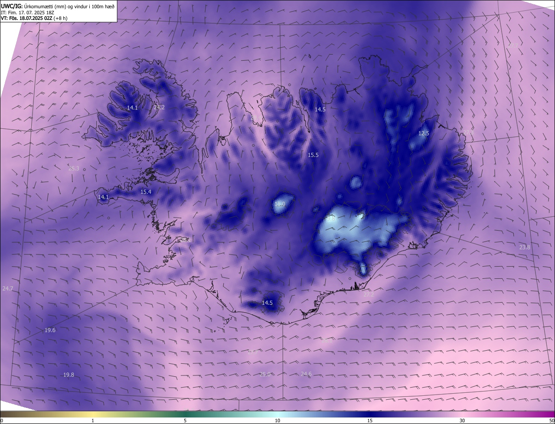Click the colorbar tick label 1
The height and width of the screenshot is (424, 555).
(x=93, y=421)
